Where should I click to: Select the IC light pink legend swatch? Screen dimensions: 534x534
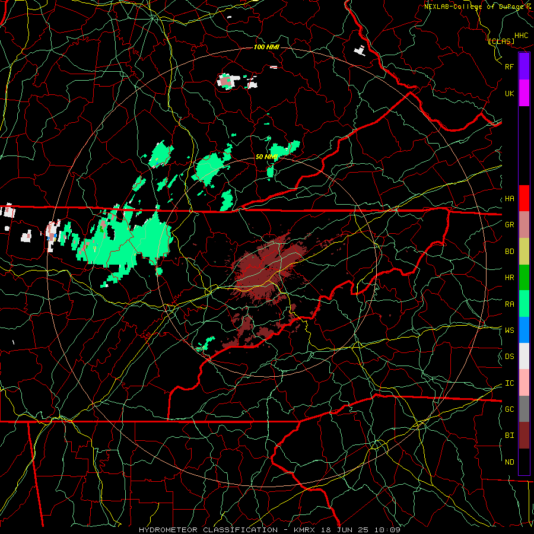[x=524, y=383]
